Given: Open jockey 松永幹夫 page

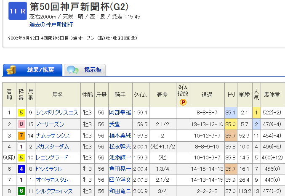Looking at the screenshot, I should [x=120, y=146].
